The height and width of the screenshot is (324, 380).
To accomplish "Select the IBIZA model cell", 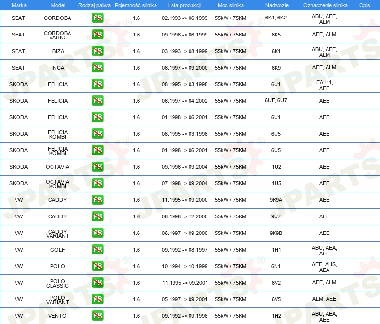I will [x=57, y=51].
